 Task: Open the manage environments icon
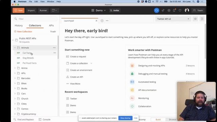click(202, 19)
